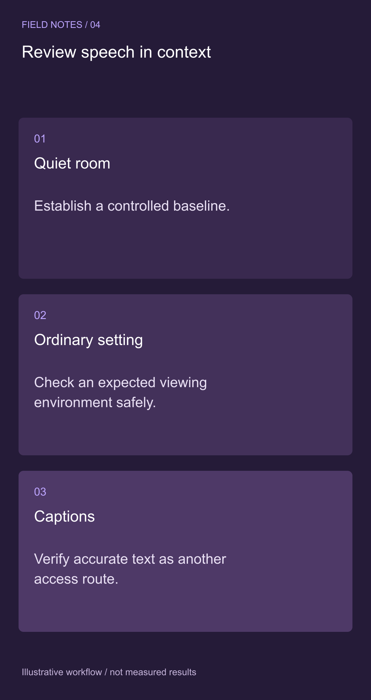Image resolution: width=371 pixels, height=700 pixels.
Task: Select the Review speech in context heading
Action: click(116, 52)
